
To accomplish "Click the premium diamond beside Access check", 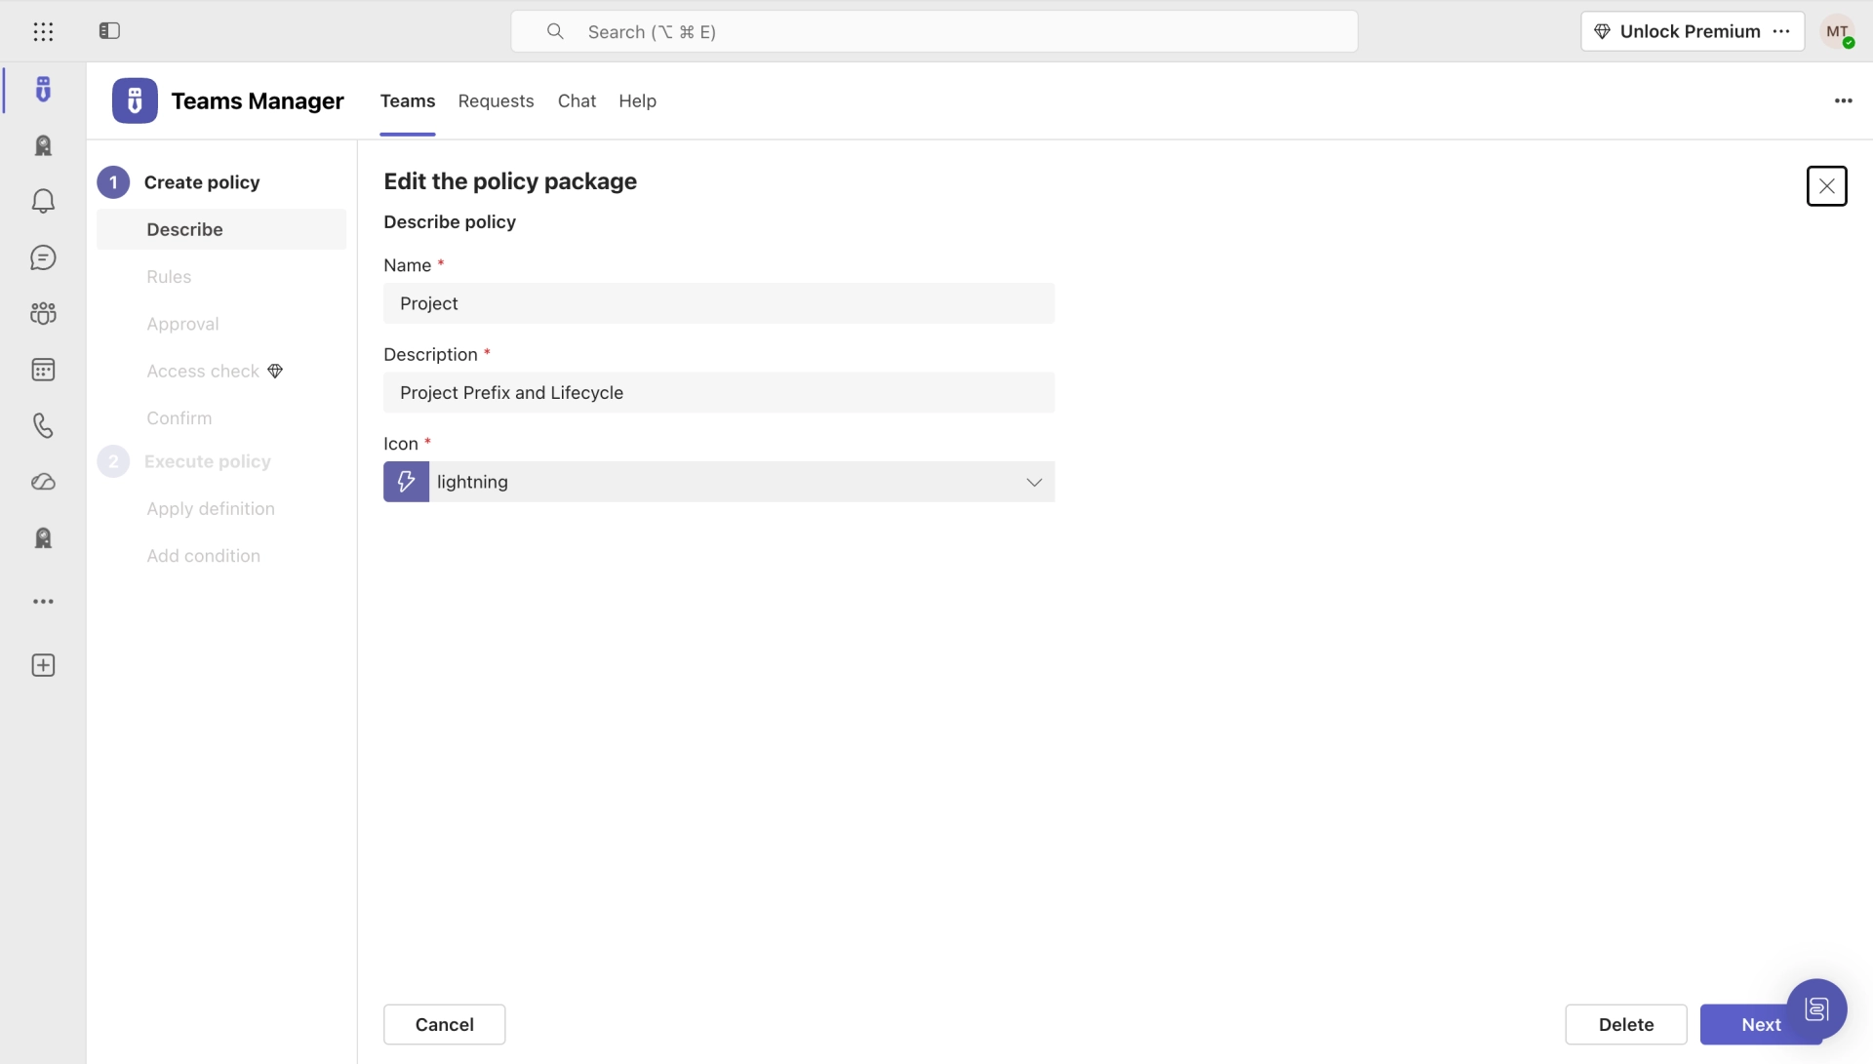I will tap(275, 371).
